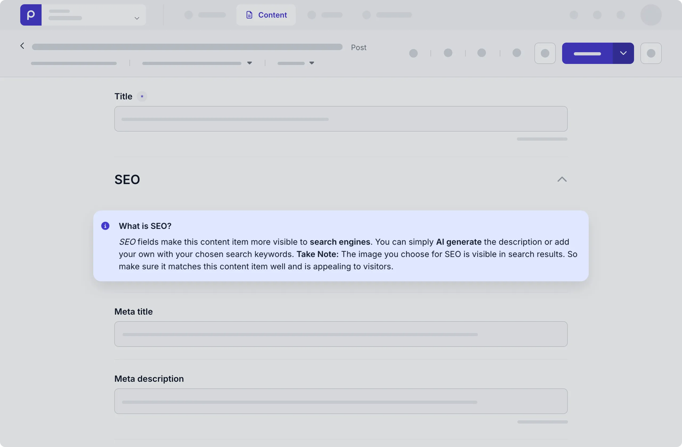Click the required asterisk next to Title
This screenshot has width=682, height=447.
(x=142, y=96)
